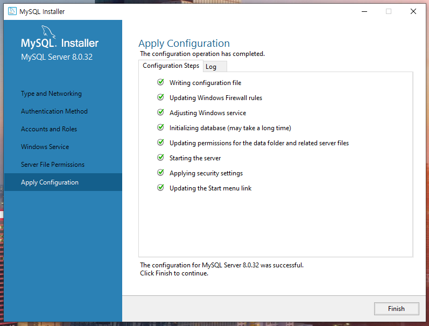Open the Type and Networking step
This screenshot has width=429, height=326.
pyautogui.click(x=52, y=94)
